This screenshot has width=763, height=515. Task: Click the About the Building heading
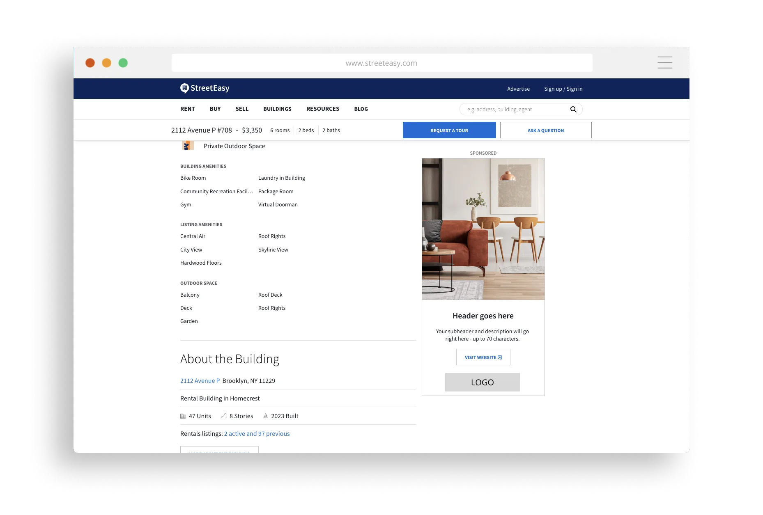tap(230, 359)
